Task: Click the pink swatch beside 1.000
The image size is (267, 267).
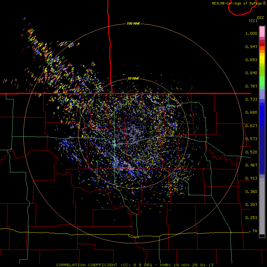Action: (x=262, y=32)
